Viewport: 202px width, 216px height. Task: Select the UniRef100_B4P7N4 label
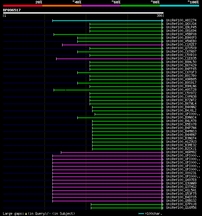181,128
